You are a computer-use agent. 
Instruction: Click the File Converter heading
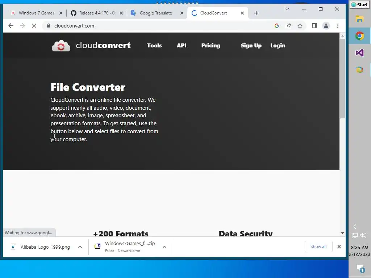[x=88, y=87]
